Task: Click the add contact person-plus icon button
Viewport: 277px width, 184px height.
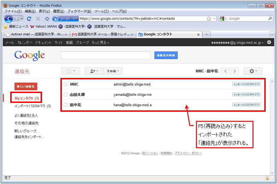Action: click(x=94, y=71)
